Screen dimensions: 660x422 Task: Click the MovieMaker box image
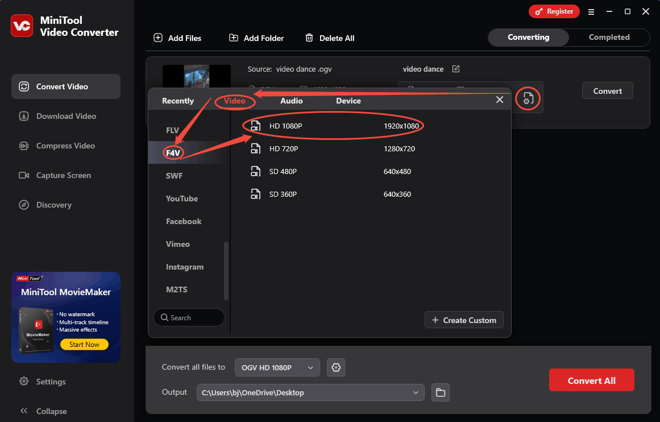pyautogui.click(x=36, y=330)
